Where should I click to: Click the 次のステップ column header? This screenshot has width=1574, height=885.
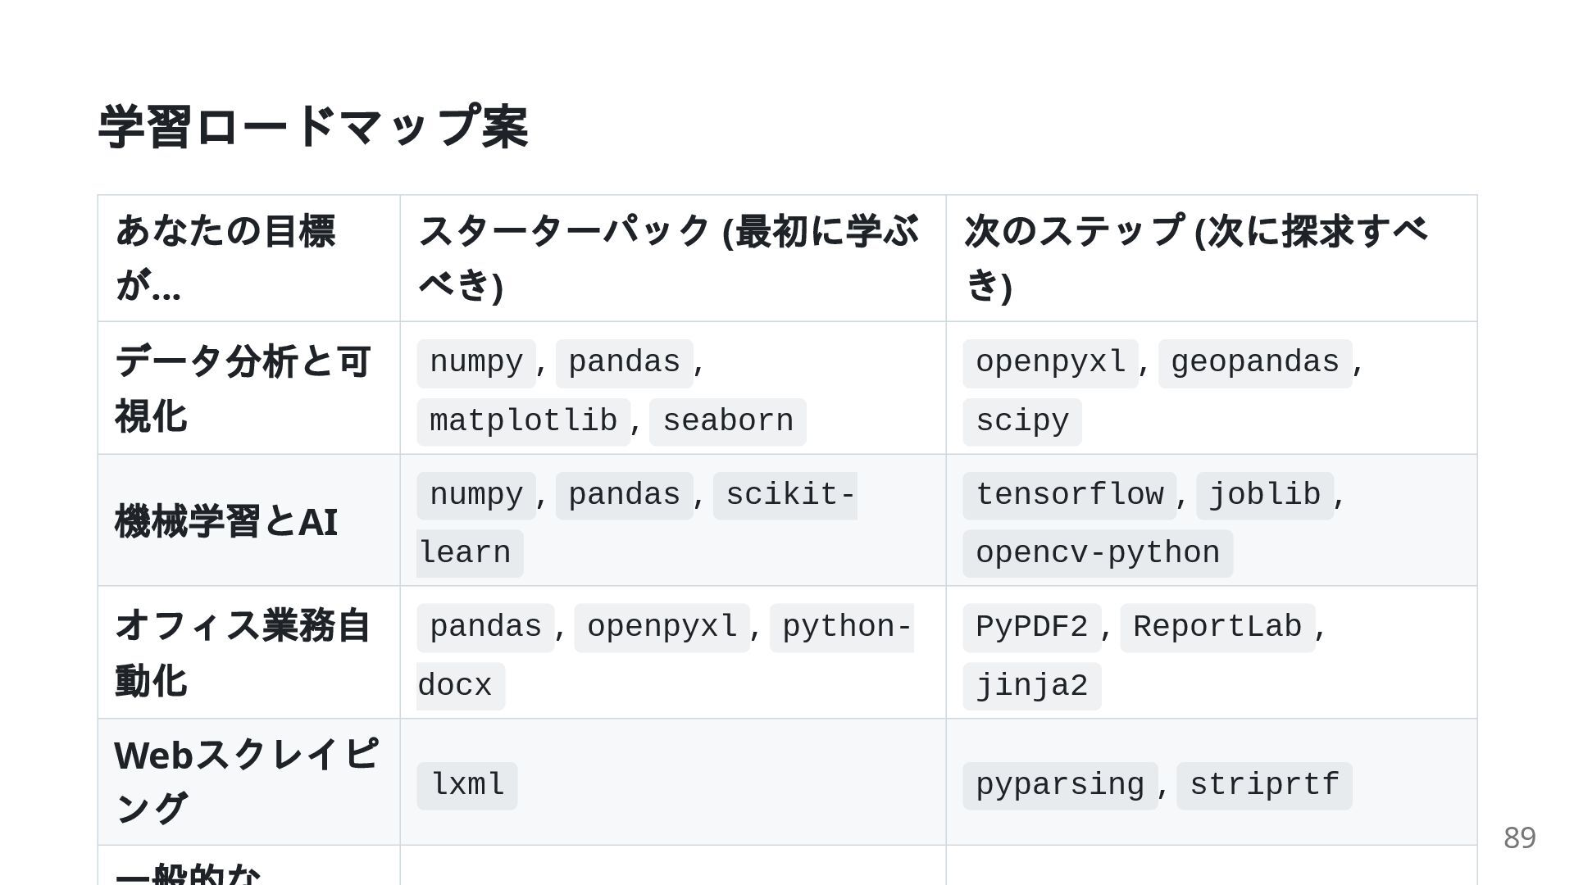[1196, 257]
